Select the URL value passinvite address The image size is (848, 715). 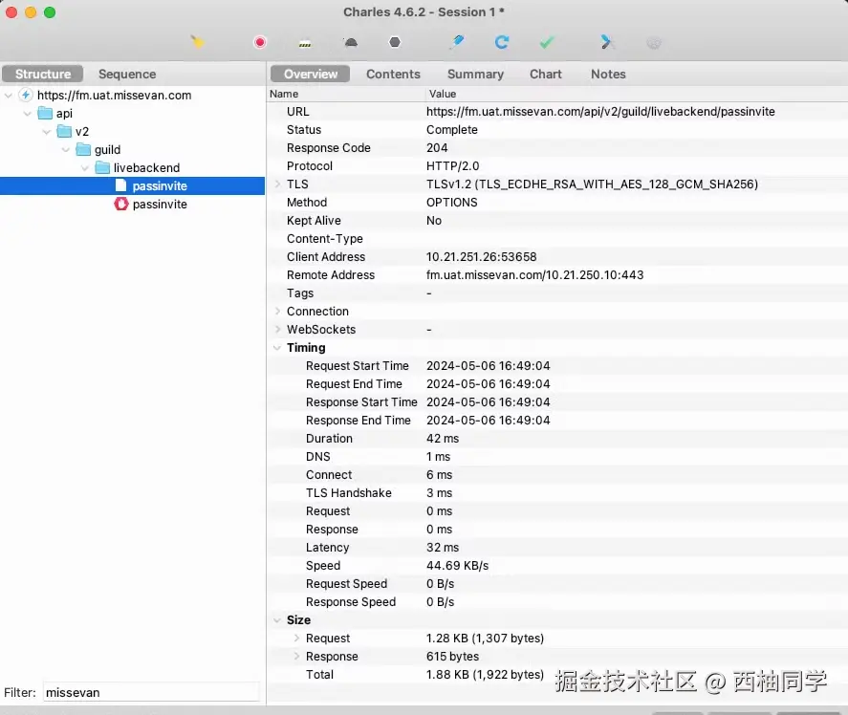(600, 112)
